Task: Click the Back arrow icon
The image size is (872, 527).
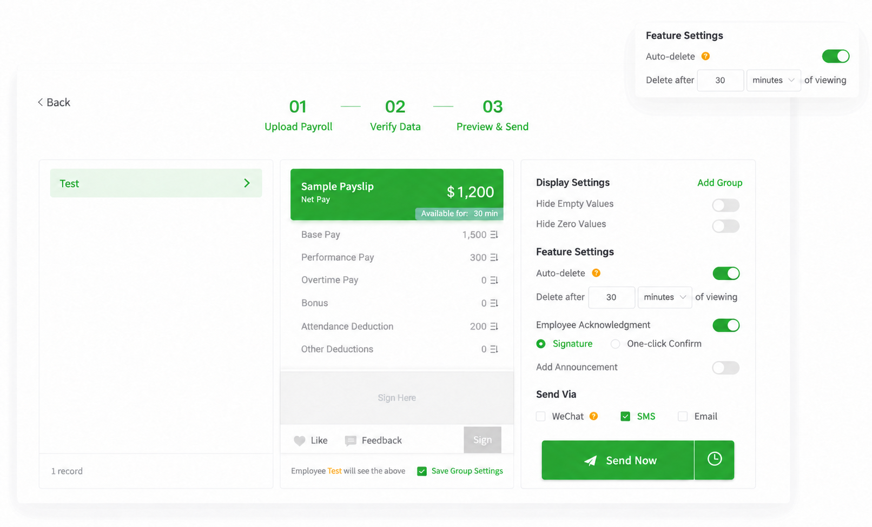Action: (x=40, y=102)
